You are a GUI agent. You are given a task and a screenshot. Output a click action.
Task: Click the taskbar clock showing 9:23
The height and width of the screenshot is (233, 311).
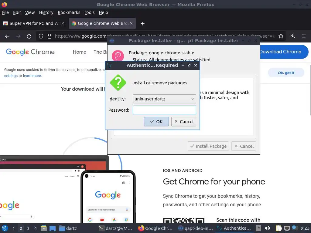tap(305, 228)
